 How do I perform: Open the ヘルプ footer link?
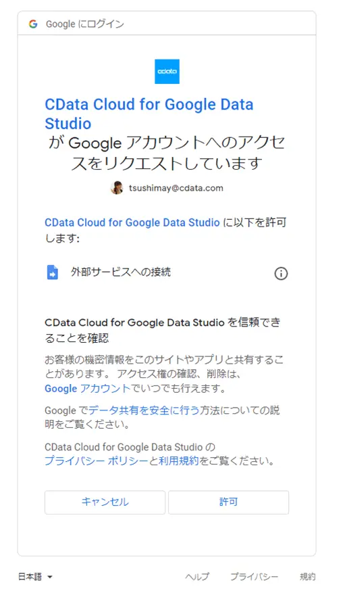(197, 577)
